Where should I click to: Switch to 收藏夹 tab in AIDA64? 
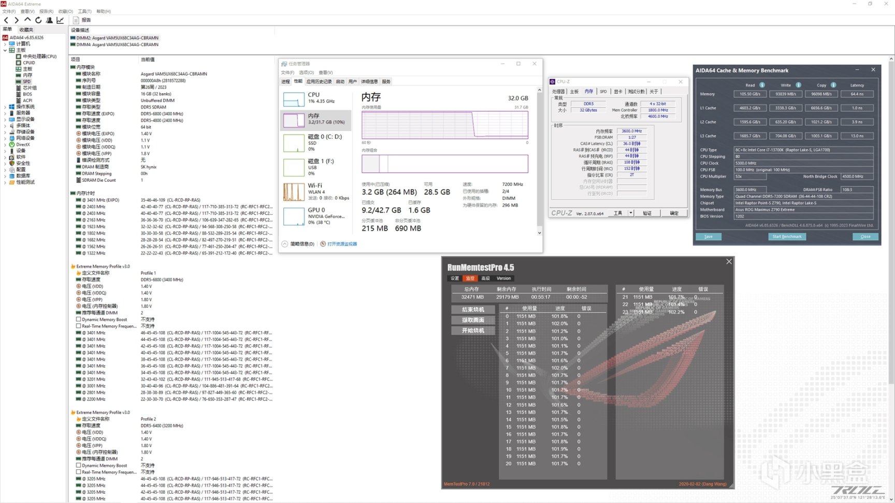pos(26,29)
